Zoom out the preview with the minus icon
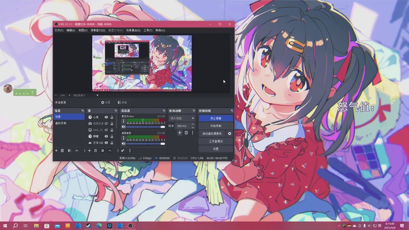The image size is (409, 230). click(56, 96)
